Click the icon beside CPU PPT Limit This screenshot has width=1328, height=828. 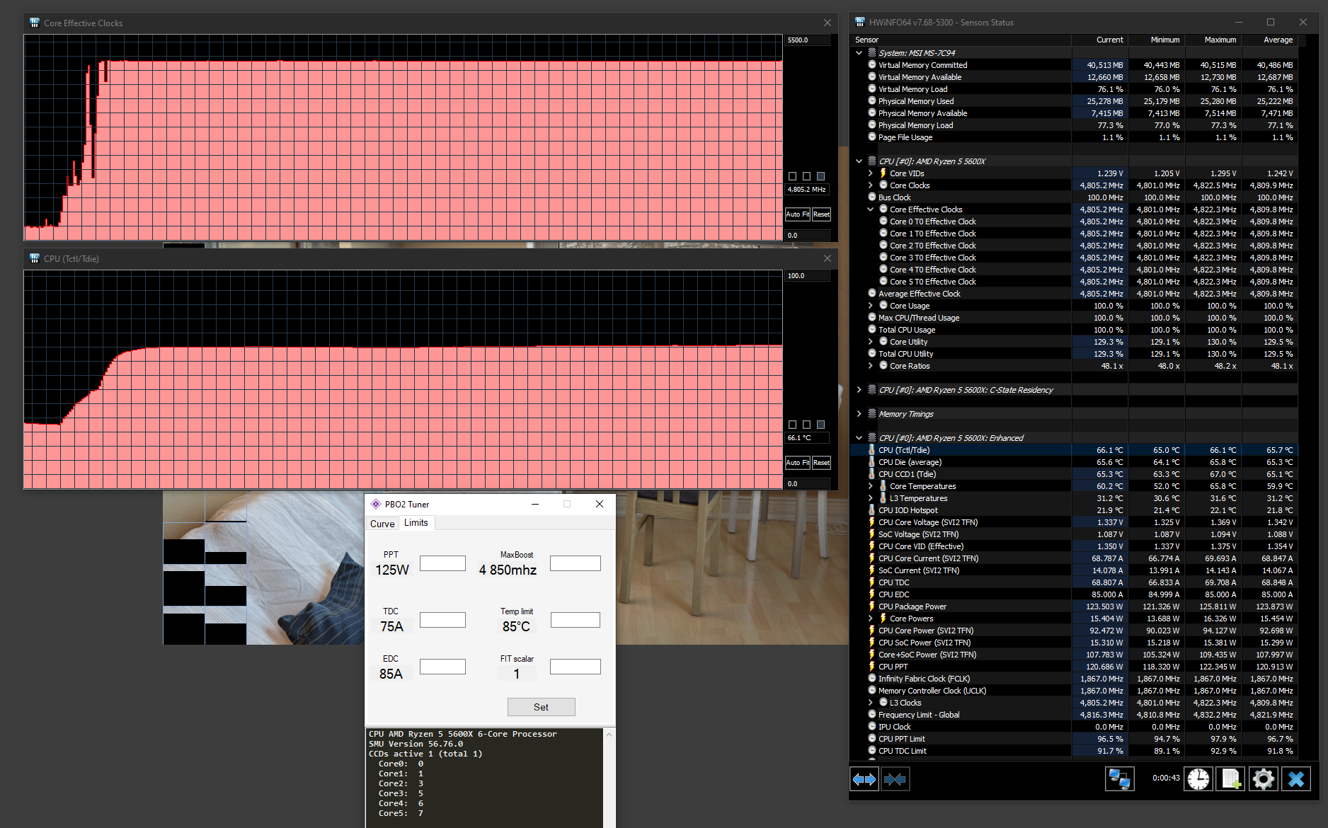point(872,739)
